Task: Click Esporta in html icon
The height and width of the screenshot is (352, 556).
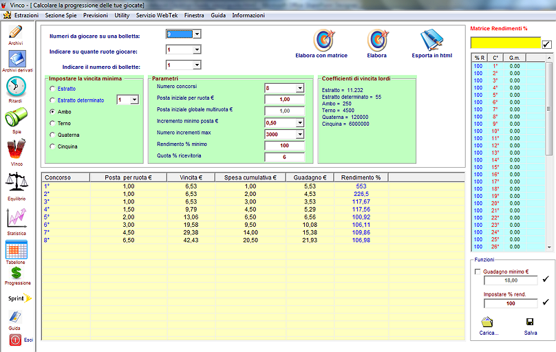Action: click(x=431, y=41)
